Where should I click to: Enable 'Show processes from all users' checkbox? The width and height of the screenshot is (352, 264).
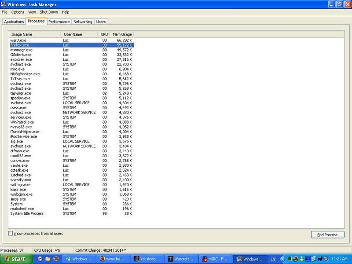[11, 233]
